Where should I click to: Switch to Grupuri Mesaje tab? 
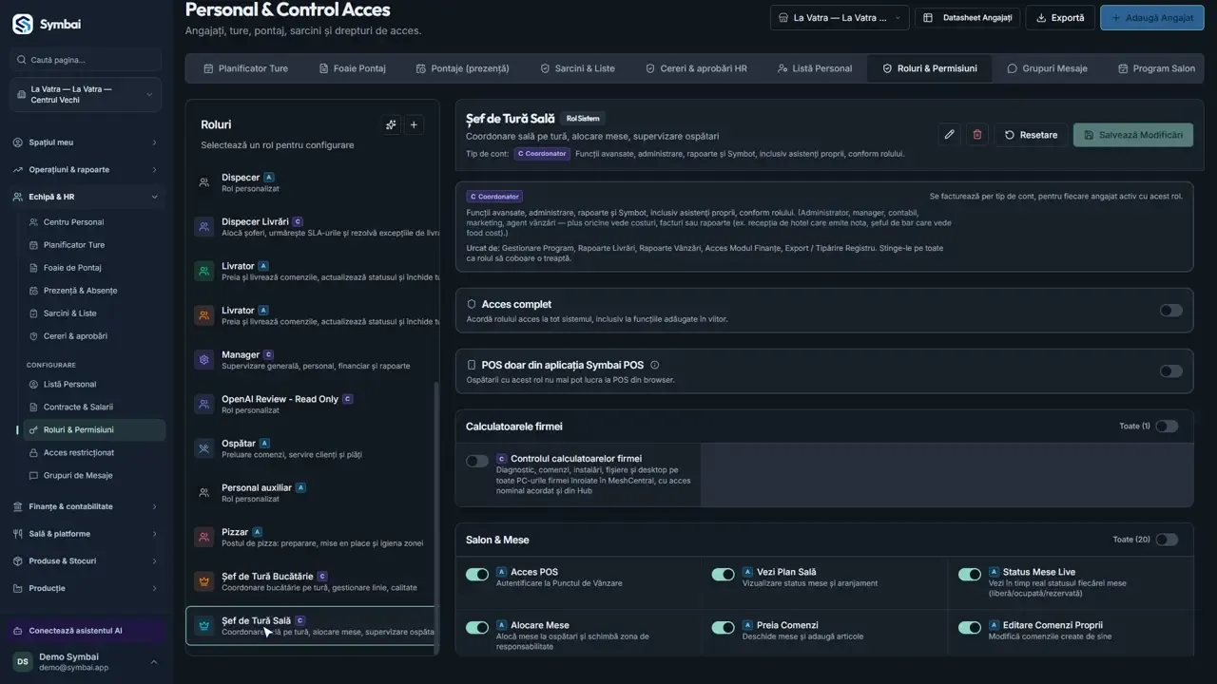1047,68
